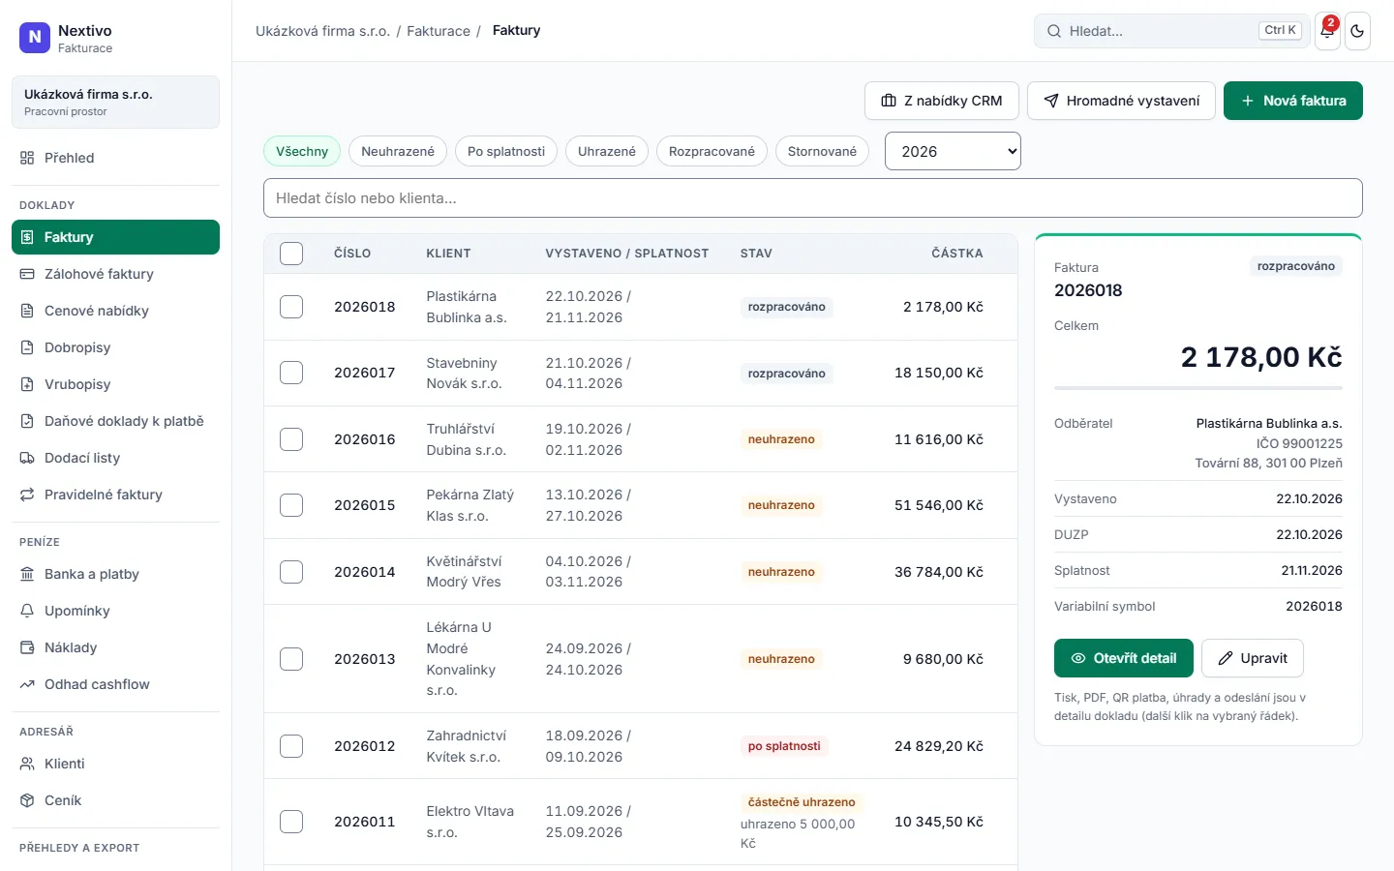Screen dimensions: 1394x871
Task: Toggle the select-all checkbox in table header
Action: [291, 254]
